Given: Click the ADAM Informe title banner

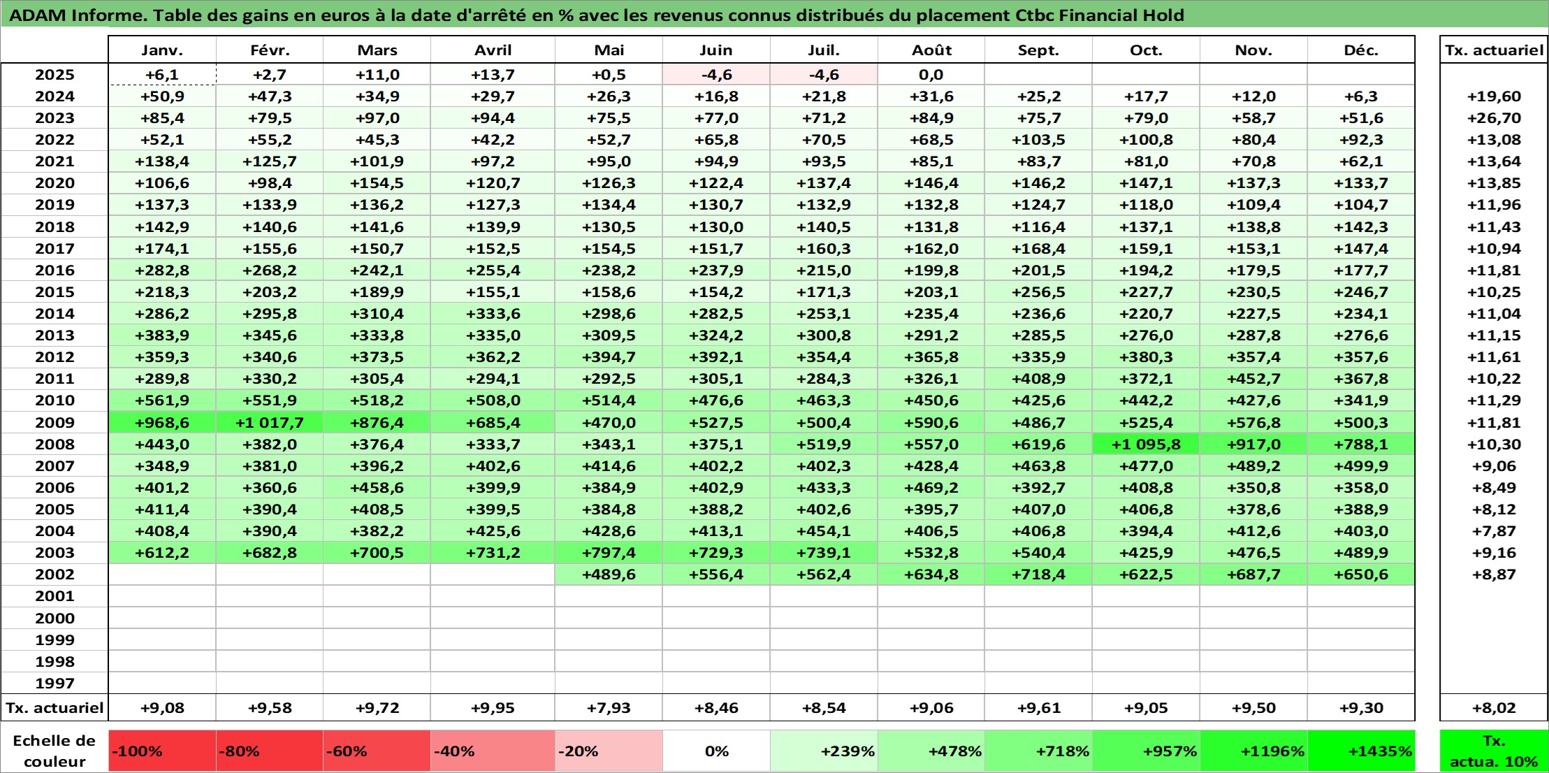Looking at the screenshot, I should coord(774,15).
